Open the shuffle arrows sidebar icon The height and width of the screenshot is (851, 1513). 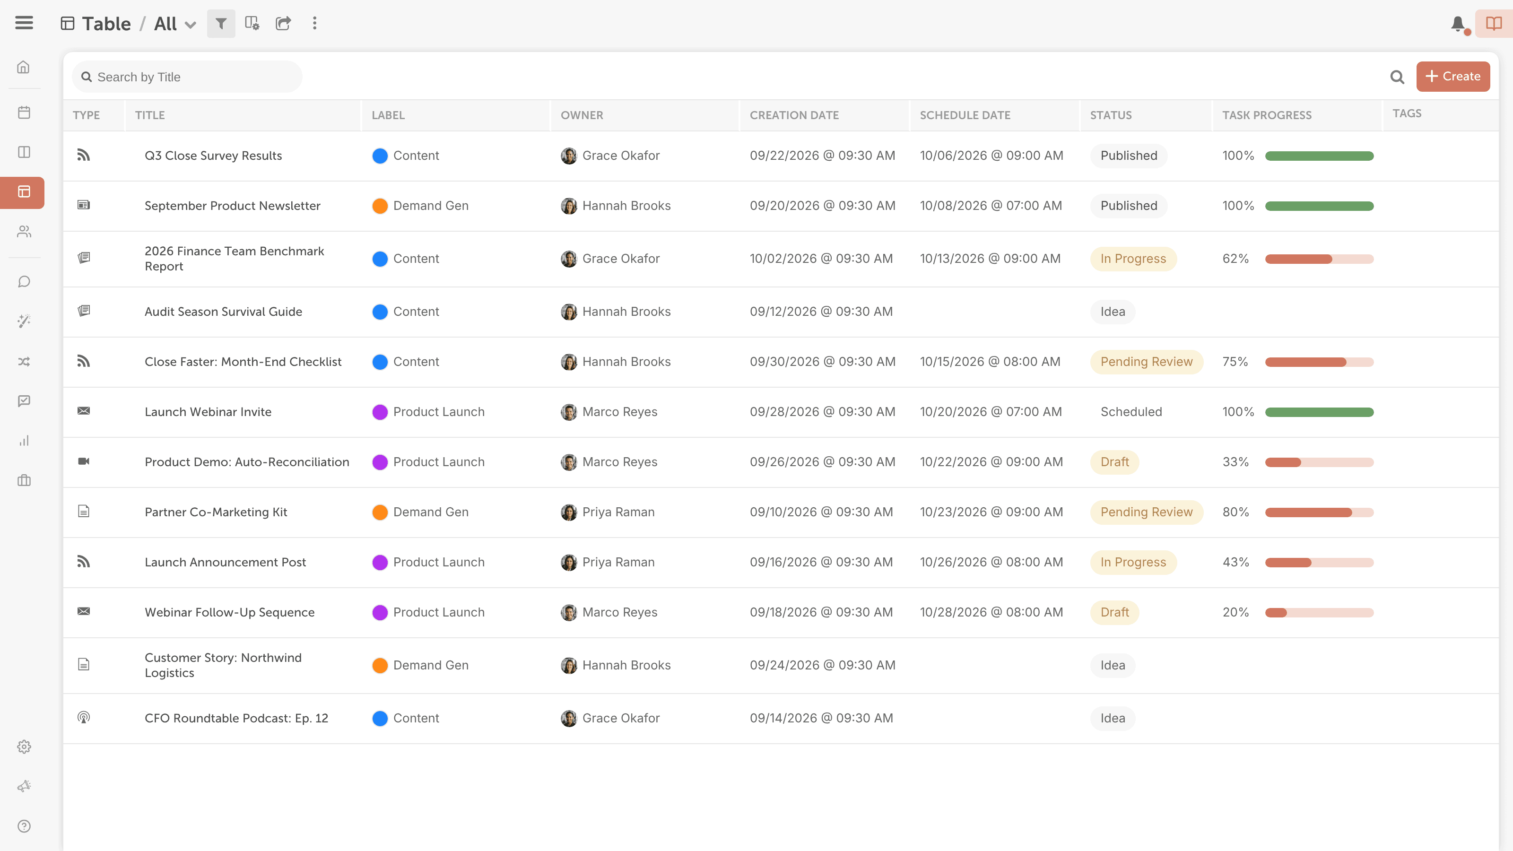pyautogui.click(x=24, y=361)
